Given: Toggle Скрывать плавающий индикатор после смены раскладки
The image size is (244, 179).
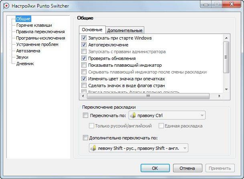Looking at the screenshot, I should pos(84,72).
